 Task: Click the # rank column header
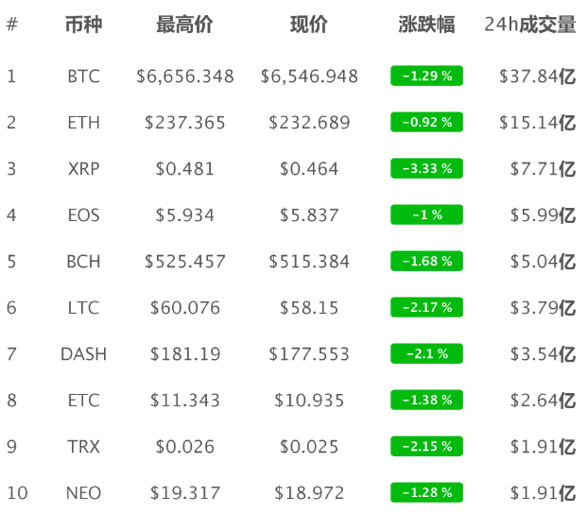12,25
